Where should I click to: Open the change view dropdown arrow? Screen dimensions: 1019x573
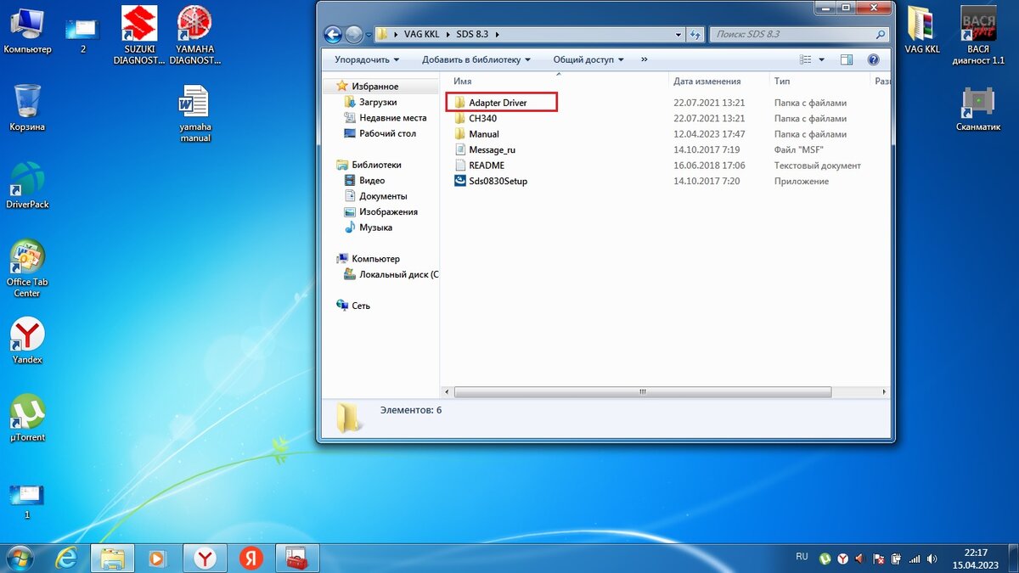pos(821,59)
